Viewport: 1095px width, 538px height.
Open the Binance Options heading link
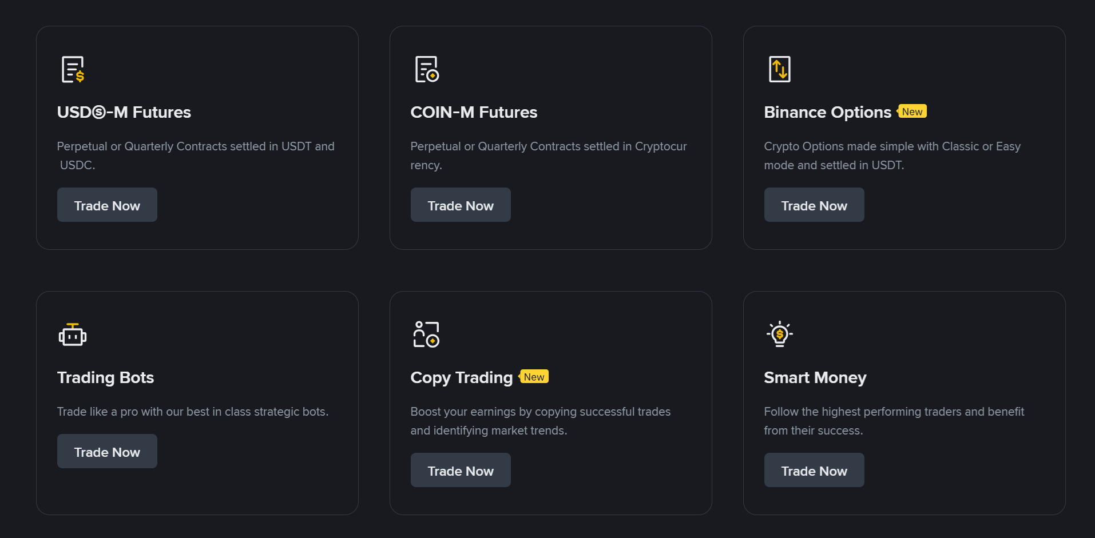(x=828, y=112)
